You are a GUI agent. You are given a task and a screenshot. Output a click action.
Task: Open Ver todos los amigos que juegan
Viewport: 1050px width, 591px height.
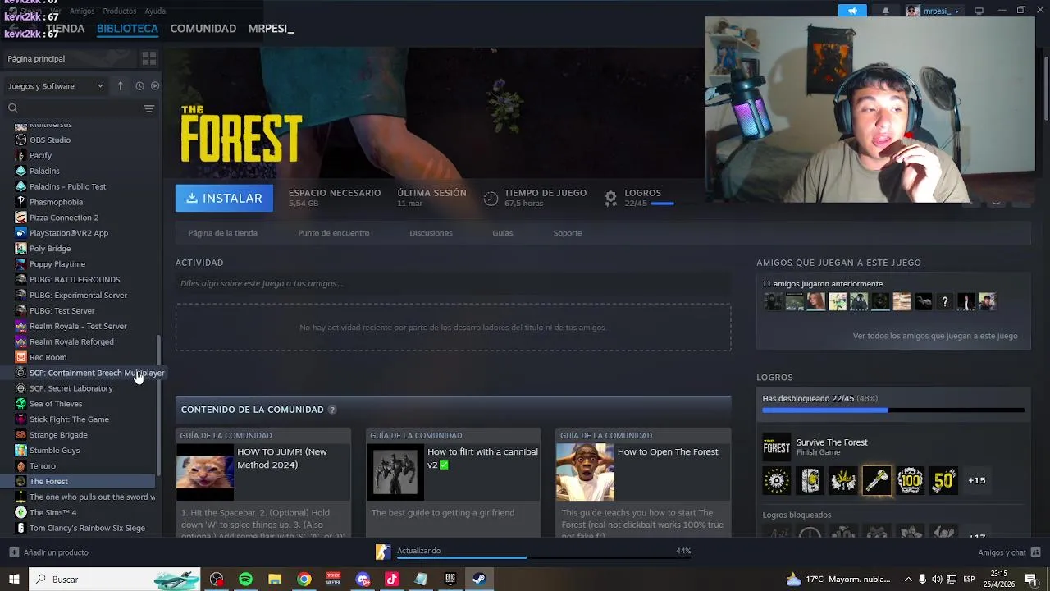(935, 336)
